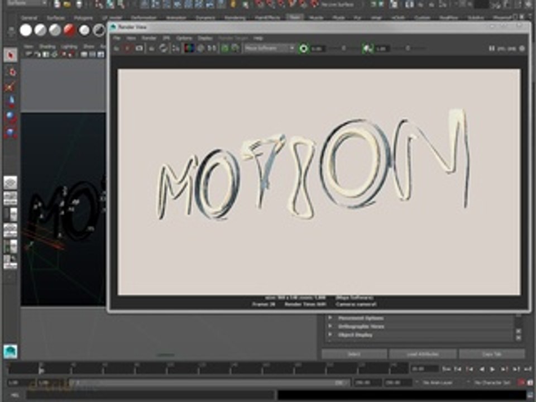Open the No Character Set dropdown

click(491, 382)
